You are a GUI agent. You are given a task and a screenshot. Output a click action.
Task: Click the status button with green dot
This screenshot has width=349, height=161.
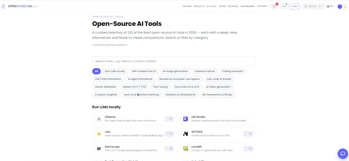[x=284, y=7]
